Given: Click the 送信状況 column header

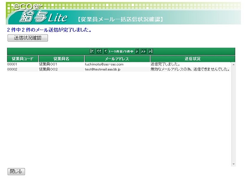Looking at the screenshot, I should (193, 59).
